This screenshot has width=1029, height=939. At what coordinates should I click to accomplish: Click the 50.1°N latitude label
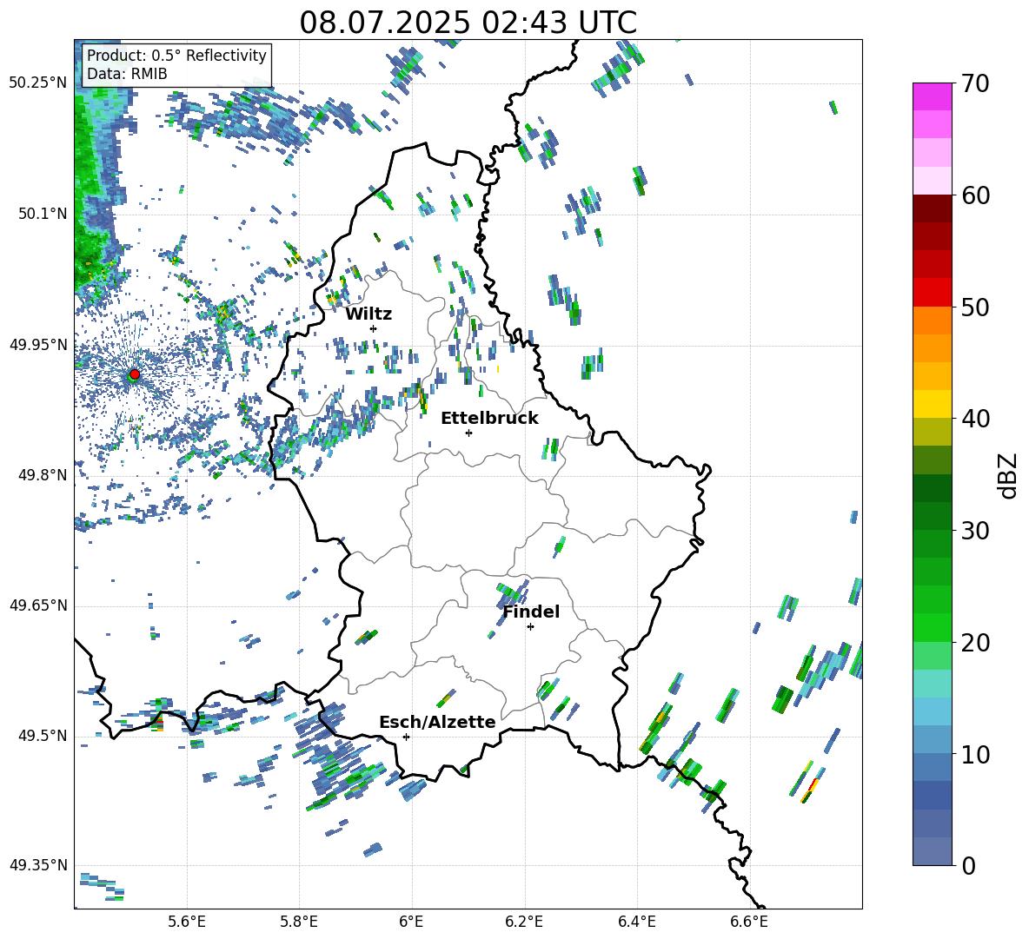[x=43, y=214]
